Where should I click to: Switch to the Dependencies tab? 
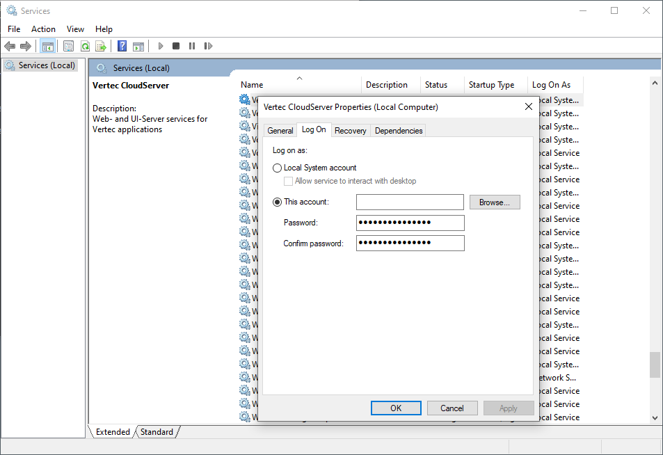pos(398,131)
